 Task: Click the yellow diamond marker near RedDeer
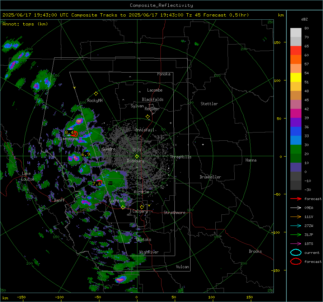tap(148, 117)
